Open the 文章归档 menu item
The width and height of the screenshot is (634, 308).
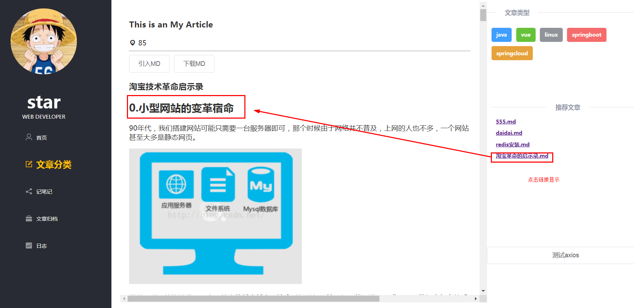click(47, 219)
